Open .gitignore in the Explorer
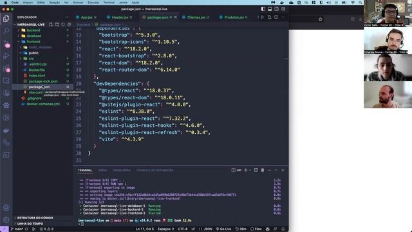The height and width of the screenshot is (232, 412). 34,98
